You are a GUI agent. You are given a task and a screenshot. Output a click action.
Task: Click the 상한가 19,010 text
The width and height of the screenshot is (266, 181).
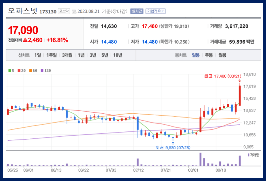tap(174, 26)
